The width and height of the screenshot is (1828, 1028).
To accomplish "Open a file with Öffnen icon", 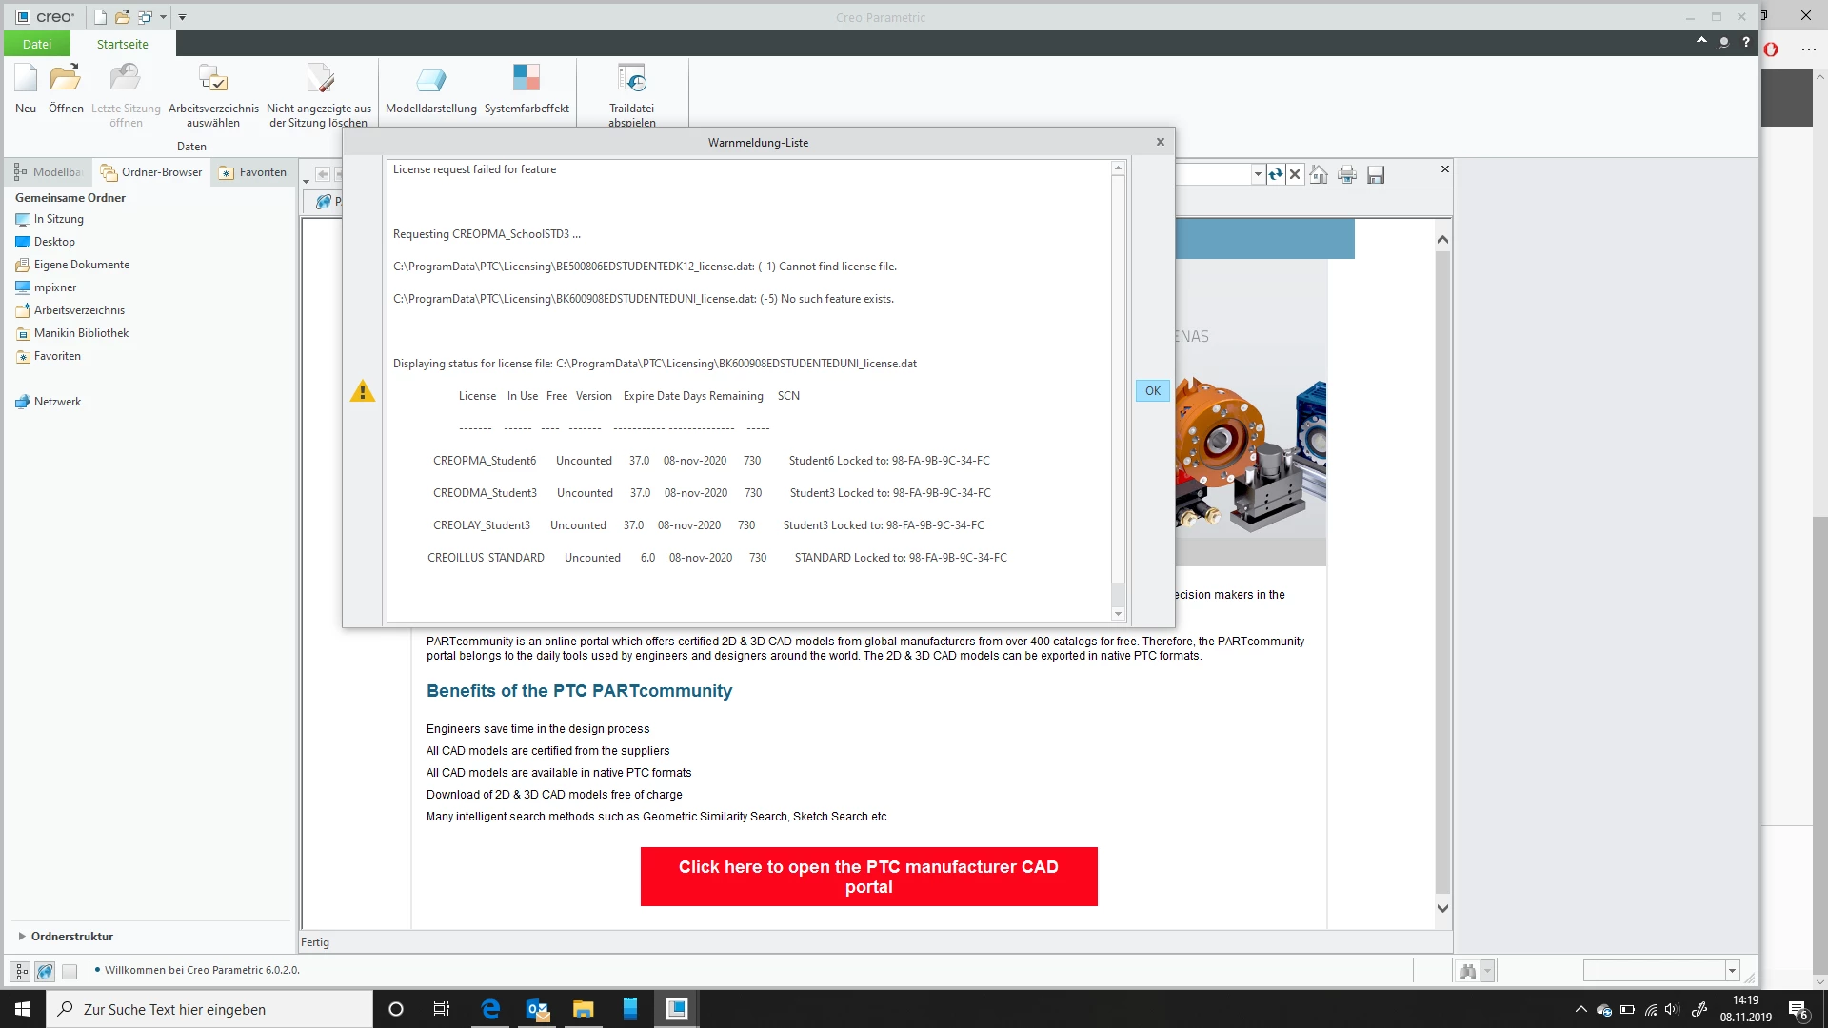I will 66,80.
